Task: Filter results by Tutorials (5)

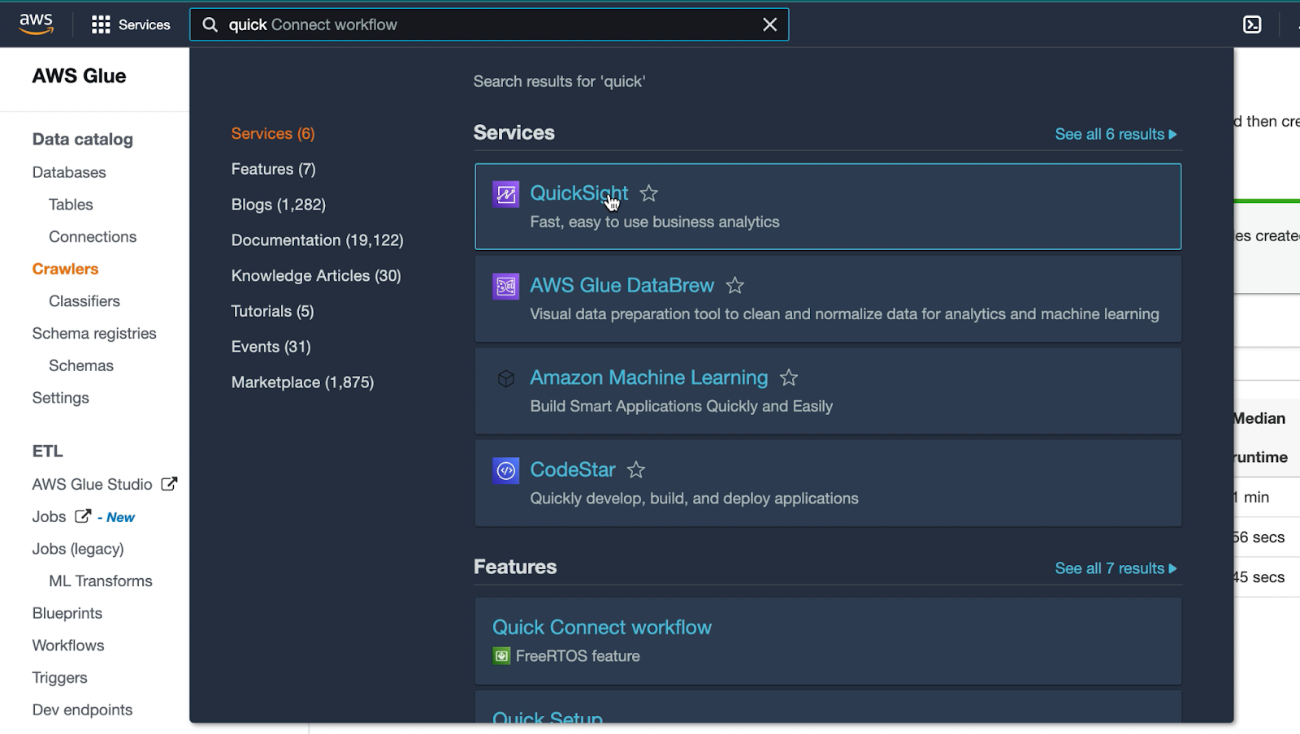Action: point(272,311)
